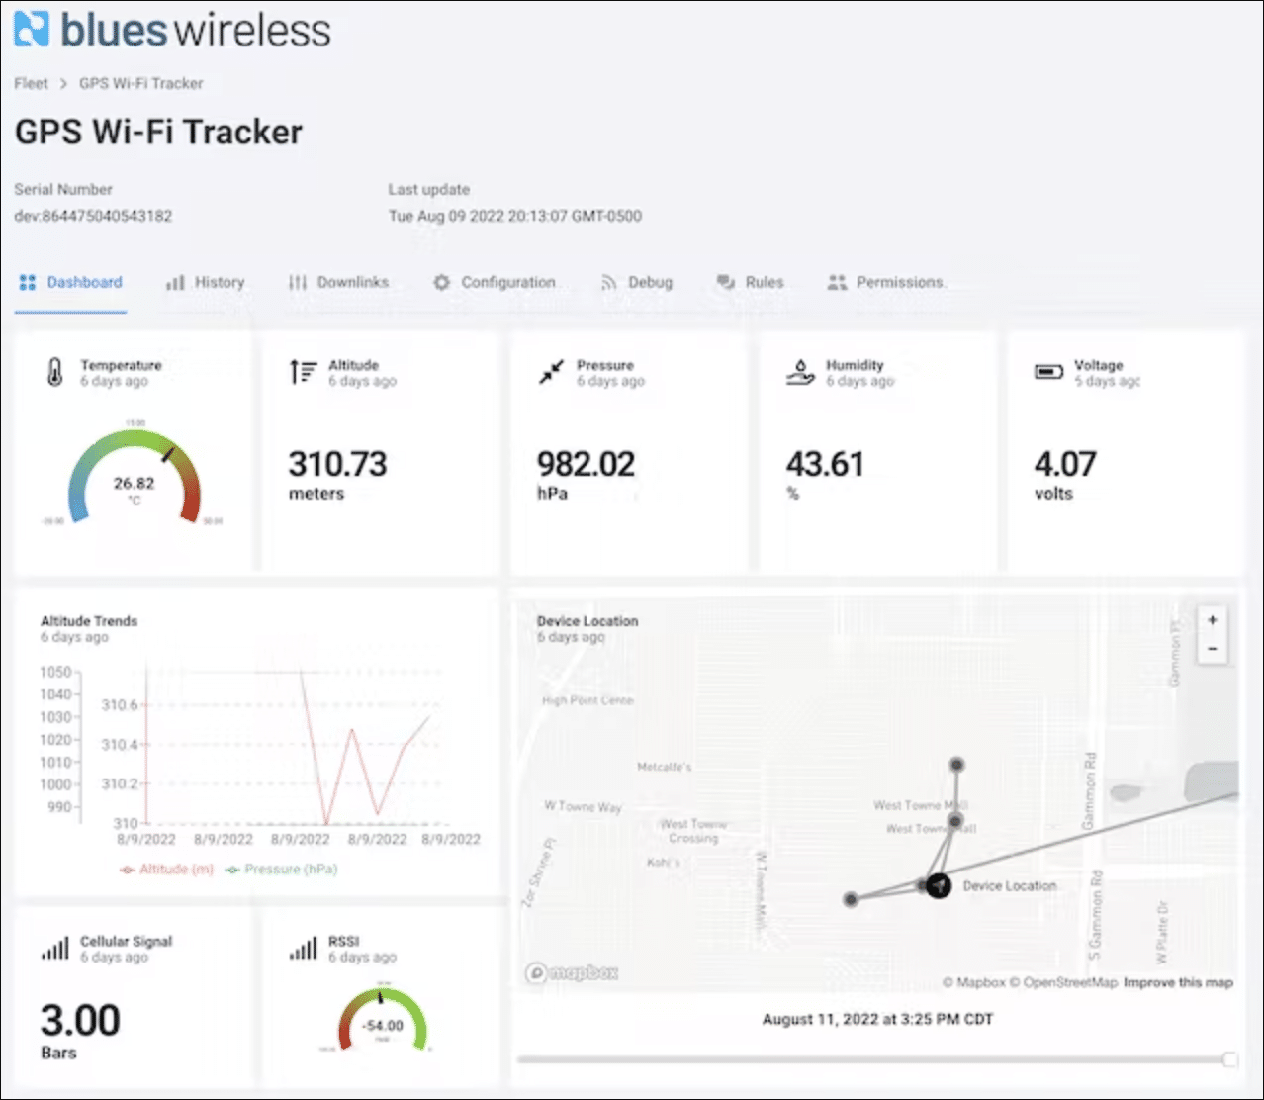Zoom out on the map with minus button

[x=1212, y=649]
